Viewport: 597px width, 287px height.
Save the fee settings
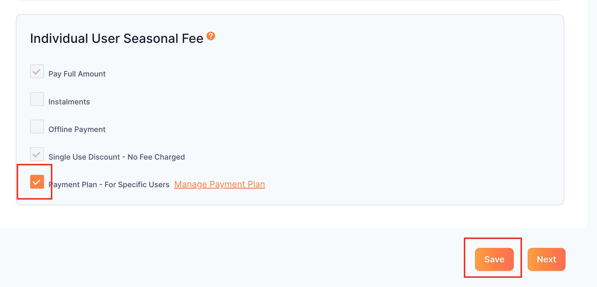point(494,259)
